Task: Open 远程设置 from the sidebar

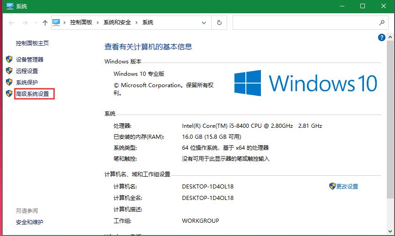Action: click(27, 71)
